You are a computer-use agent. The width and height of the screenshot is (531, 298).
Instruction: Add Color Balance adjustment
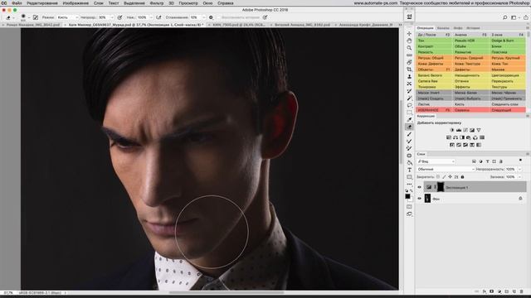click(x=455, y=137)
